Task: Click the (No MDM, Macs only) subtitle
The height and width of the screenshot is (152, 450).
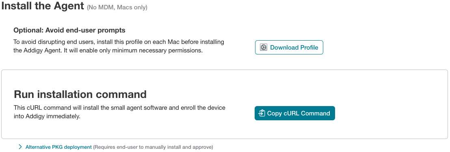Action: (117, 7)
